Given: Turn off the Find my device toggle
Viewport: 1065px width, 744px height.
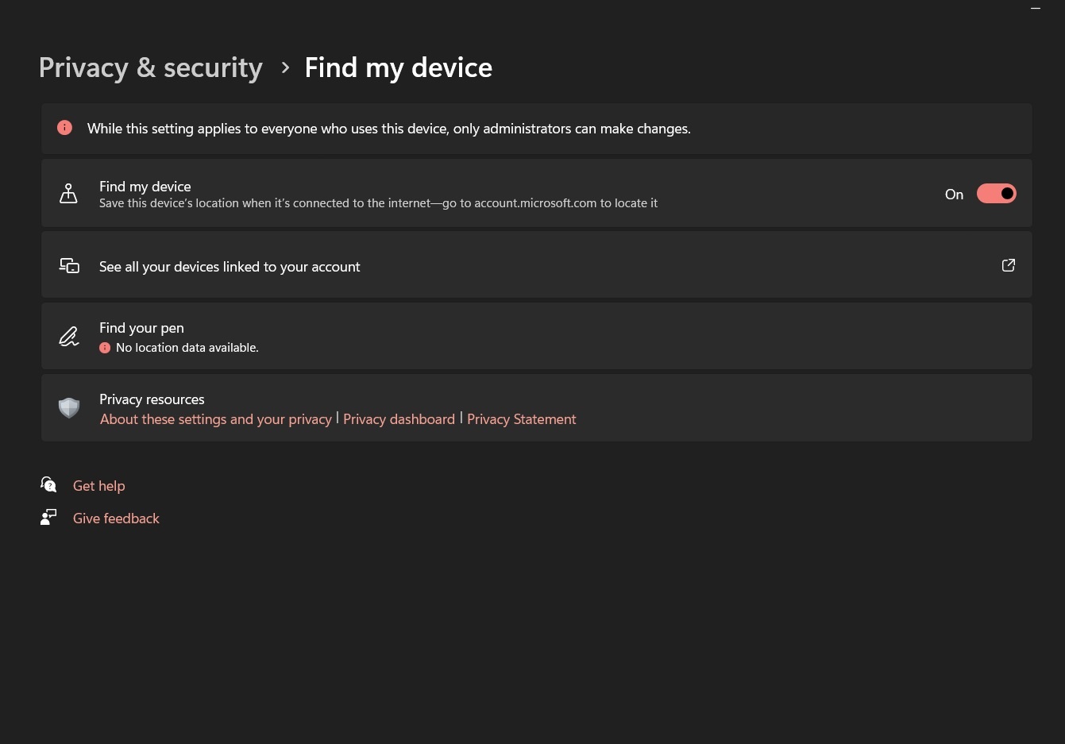Looking at the screenshot, I should (996, 194).
